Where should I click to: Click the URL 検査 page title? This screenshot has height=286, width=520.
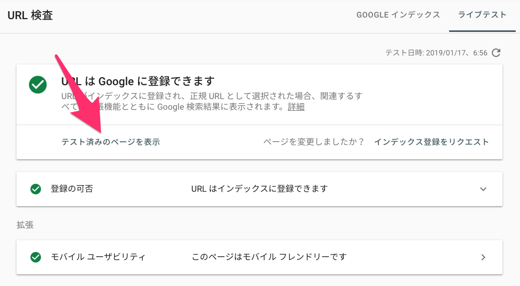(x=30, y=15)
